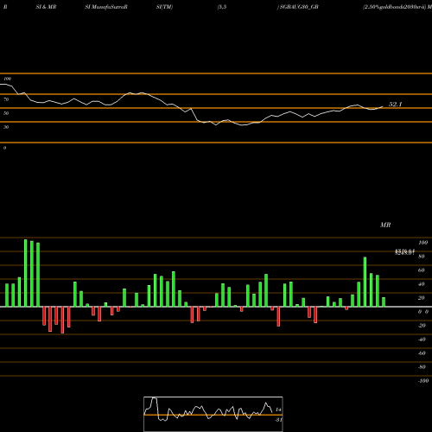Click the 'SGBAUG30_GB' symbol text in the header
Screen dimensions: 432x432
coord(299,7)
